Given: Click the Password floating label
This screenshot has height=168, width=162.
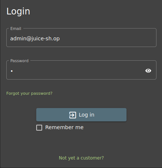Looking at the screenshot, I should click(19, 61).
